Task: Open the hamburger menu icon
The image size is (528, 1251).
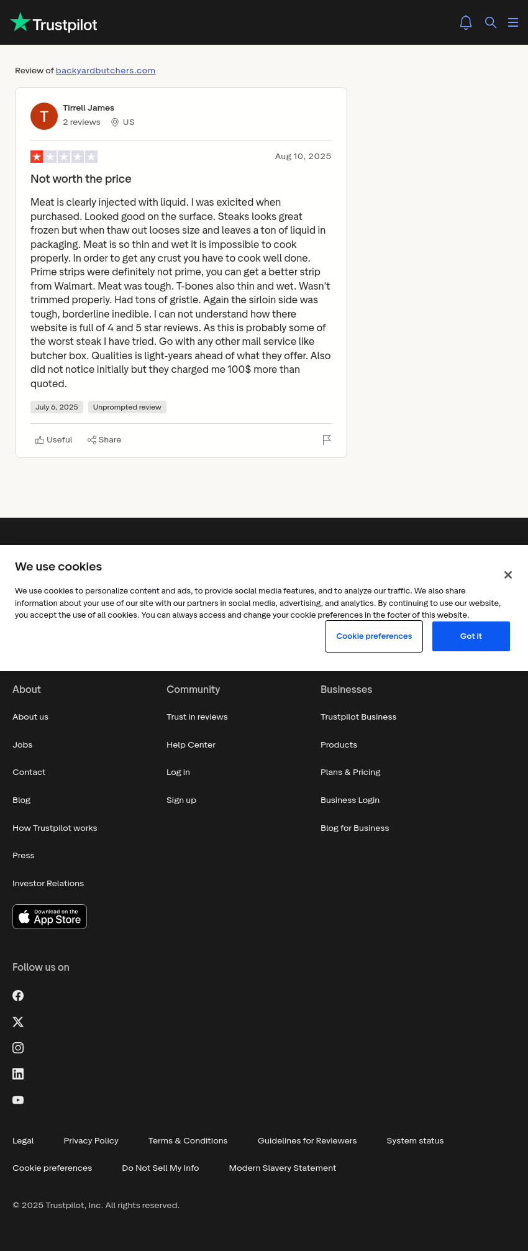Action: [513, 22]
